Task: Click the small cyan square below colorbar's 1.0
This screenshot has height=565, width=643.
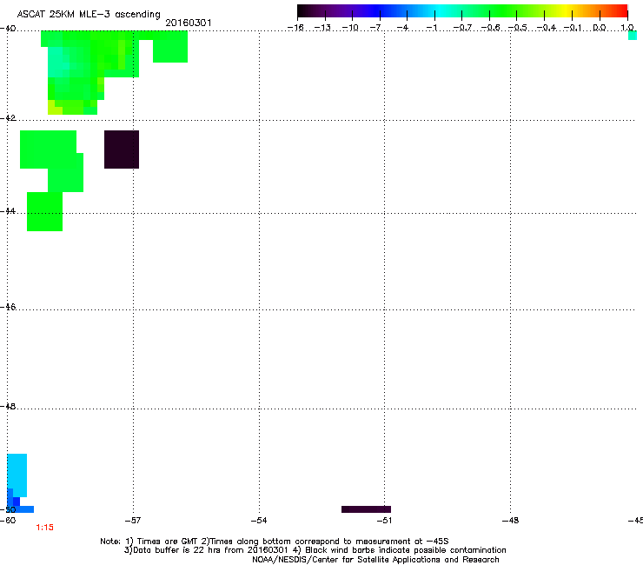Action: click(633, 36)
